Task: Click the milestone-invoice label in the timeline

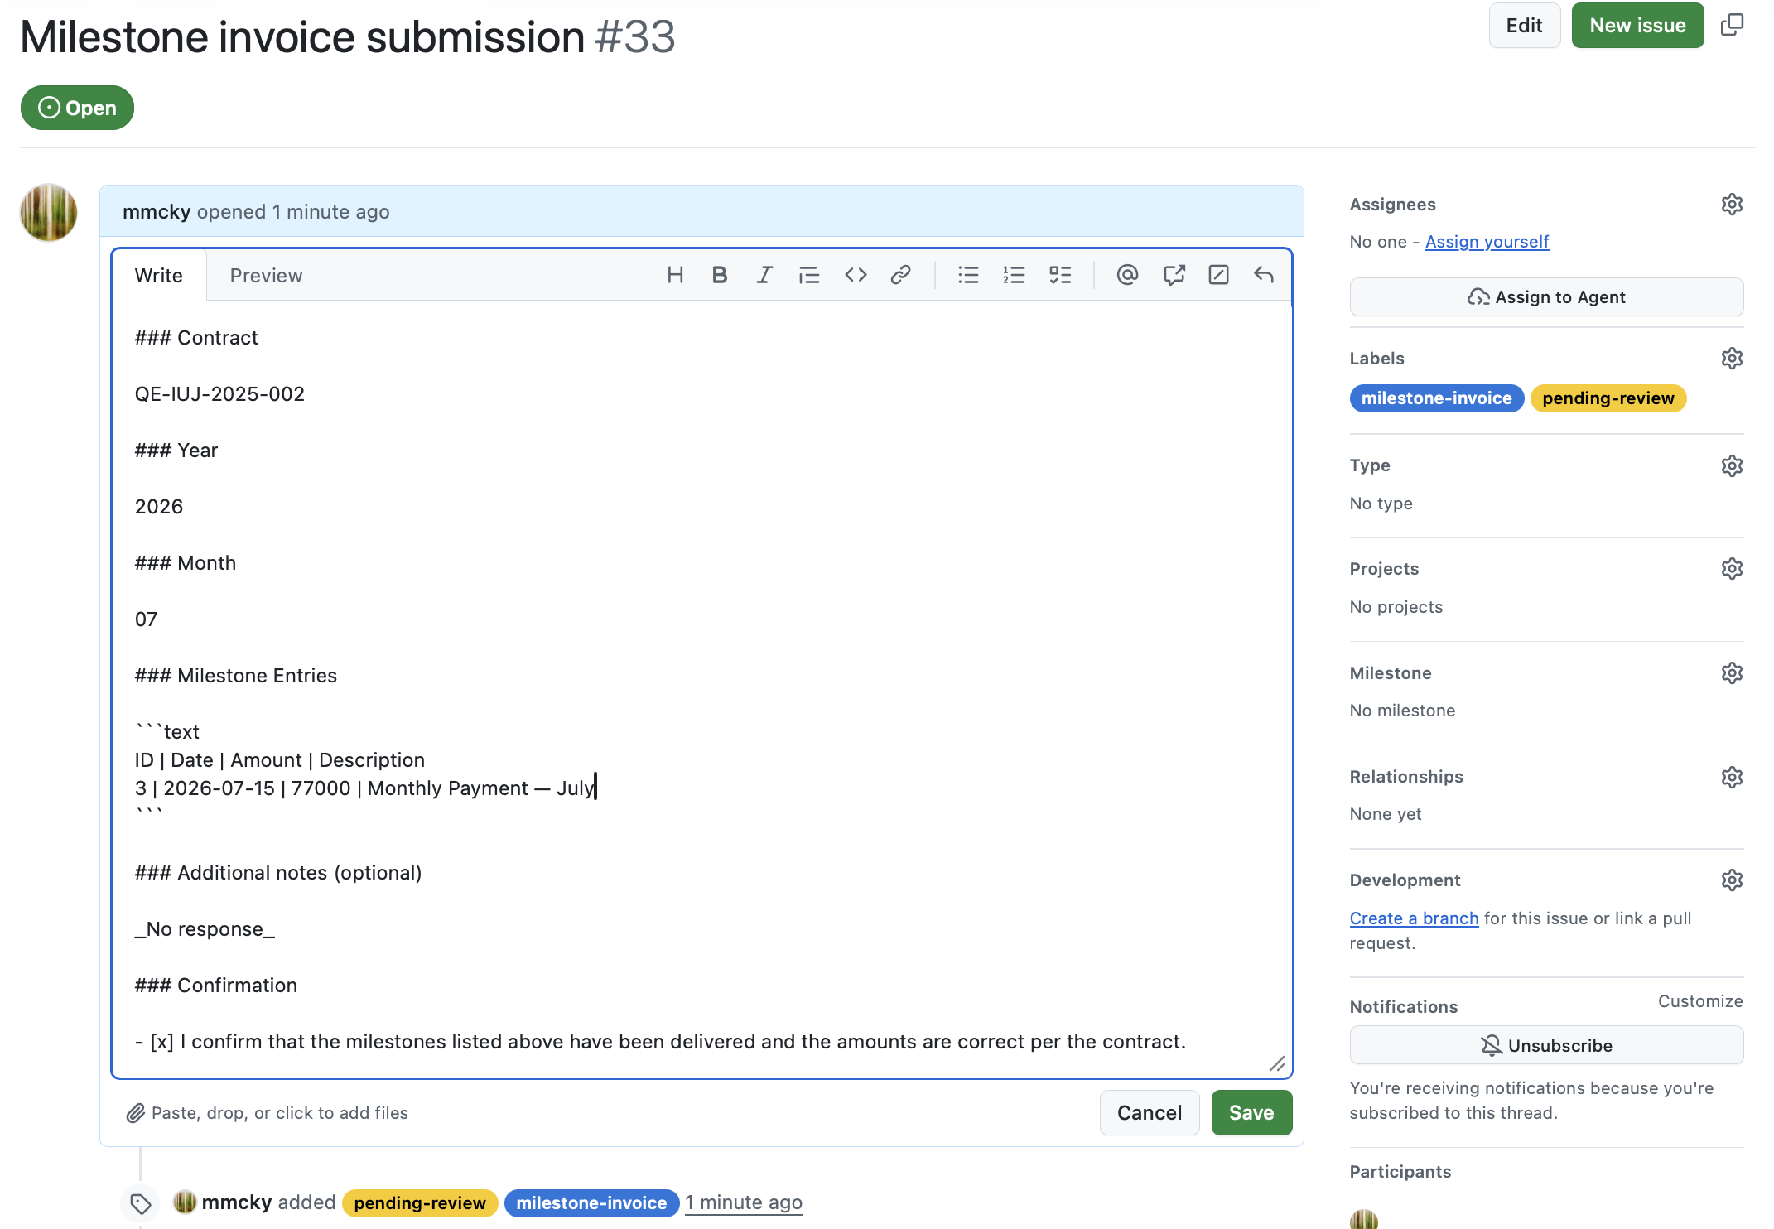Action: tap(591, 1203)
